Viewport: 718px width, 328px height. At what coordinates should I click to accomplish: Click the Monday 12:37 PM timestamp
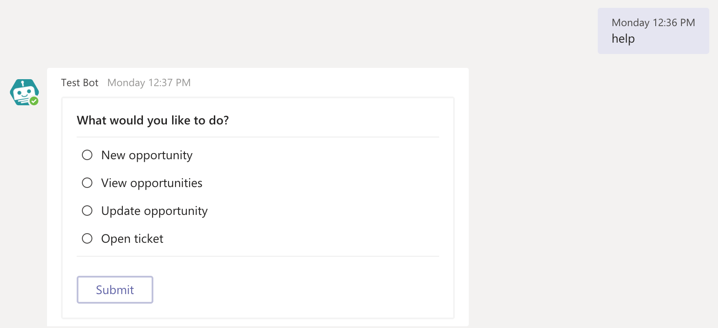tap(149, 83)
